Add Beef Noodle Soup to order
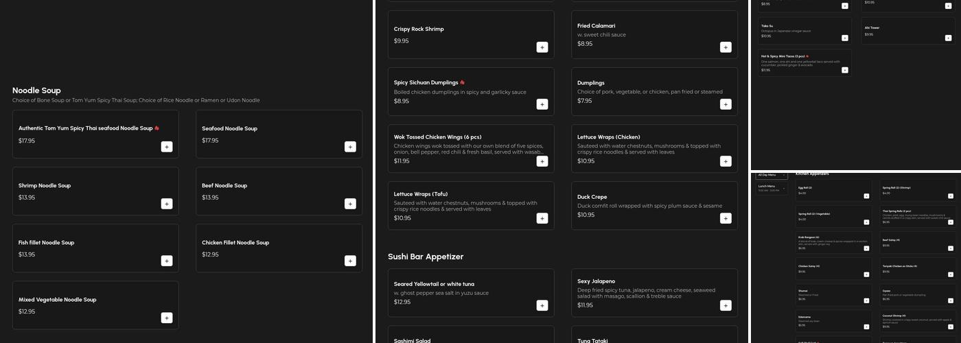 click(x=350, y=203)
